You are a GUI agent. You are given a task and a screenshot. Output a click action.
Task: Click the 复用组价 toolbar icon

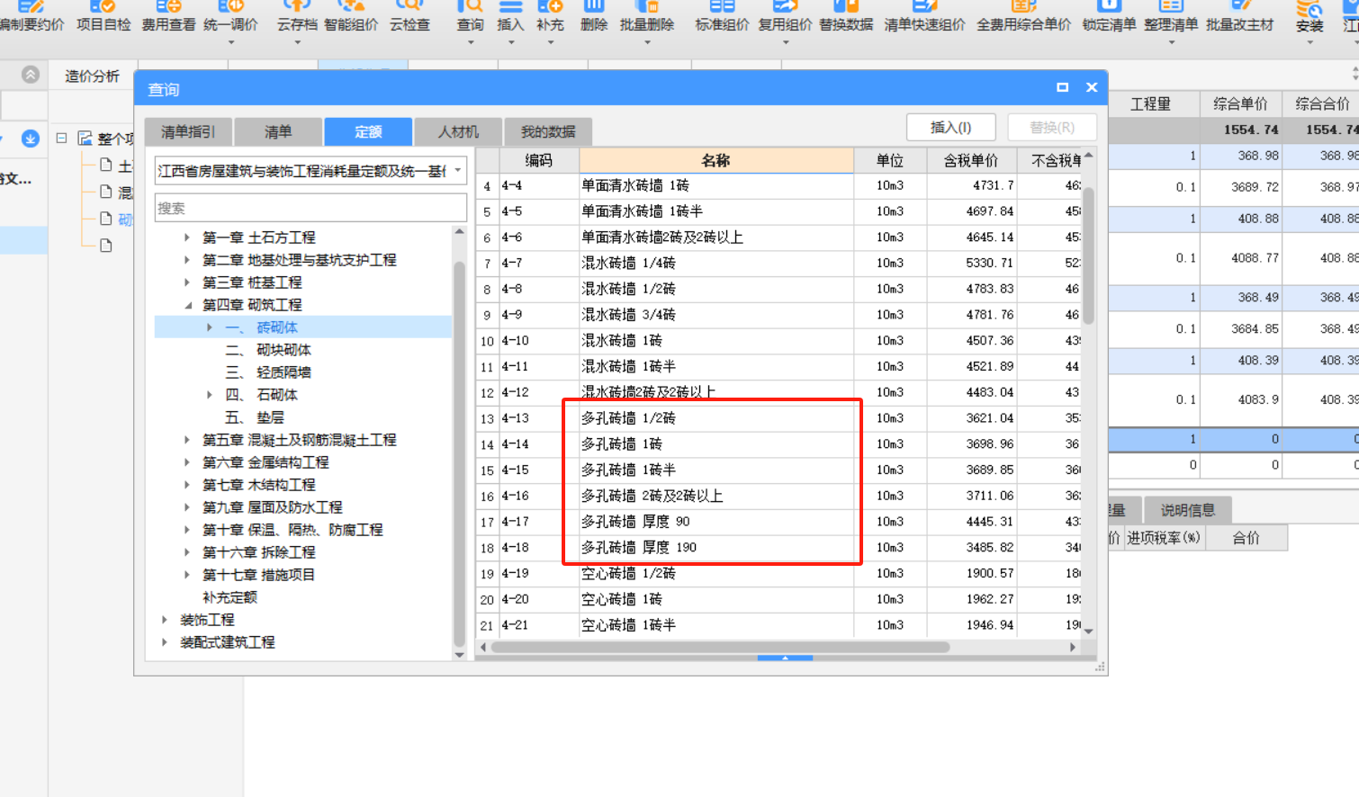785,18
